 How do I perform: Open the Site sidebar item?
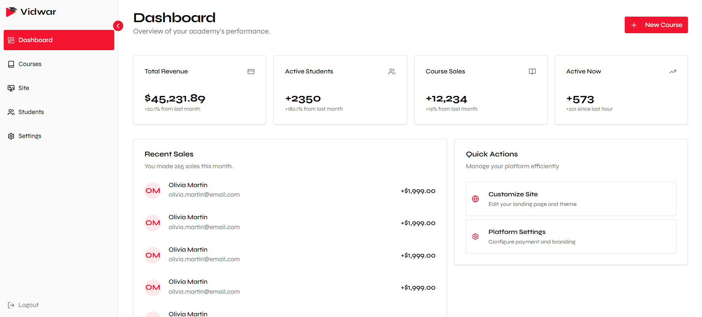coord(59,88)
